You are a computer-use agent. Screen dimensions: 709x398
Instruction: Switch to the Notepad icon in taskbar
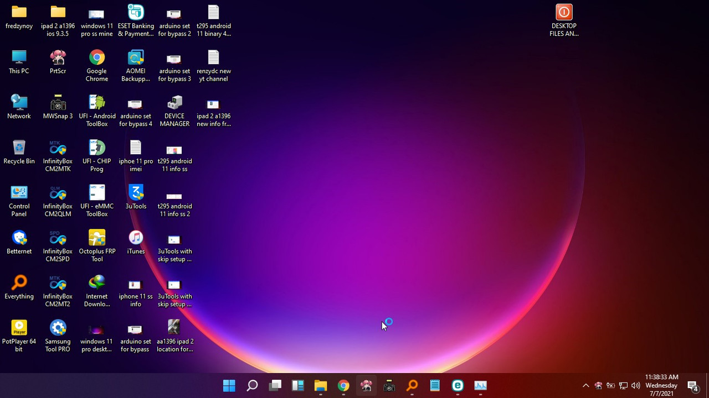(x=435, y=385)
